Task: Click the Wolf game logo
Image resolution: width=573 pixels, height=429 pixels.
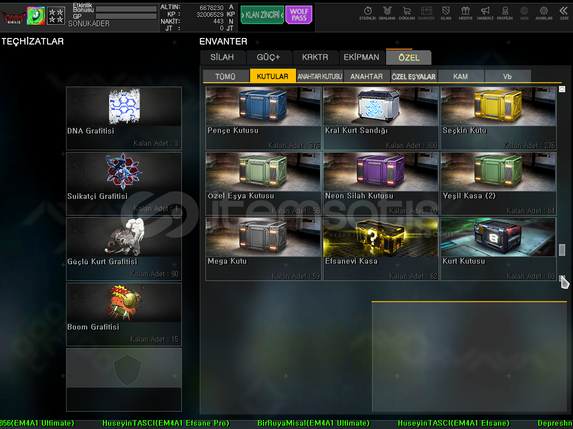Action: (13, 16)
